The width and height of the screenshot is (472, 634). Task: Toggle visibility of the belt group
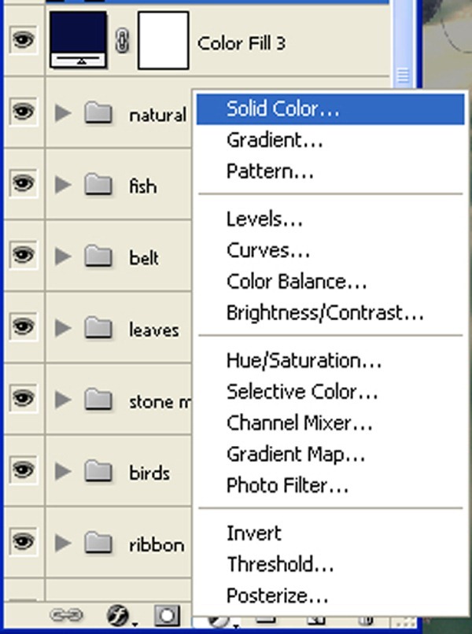click(x=24, y=256)
